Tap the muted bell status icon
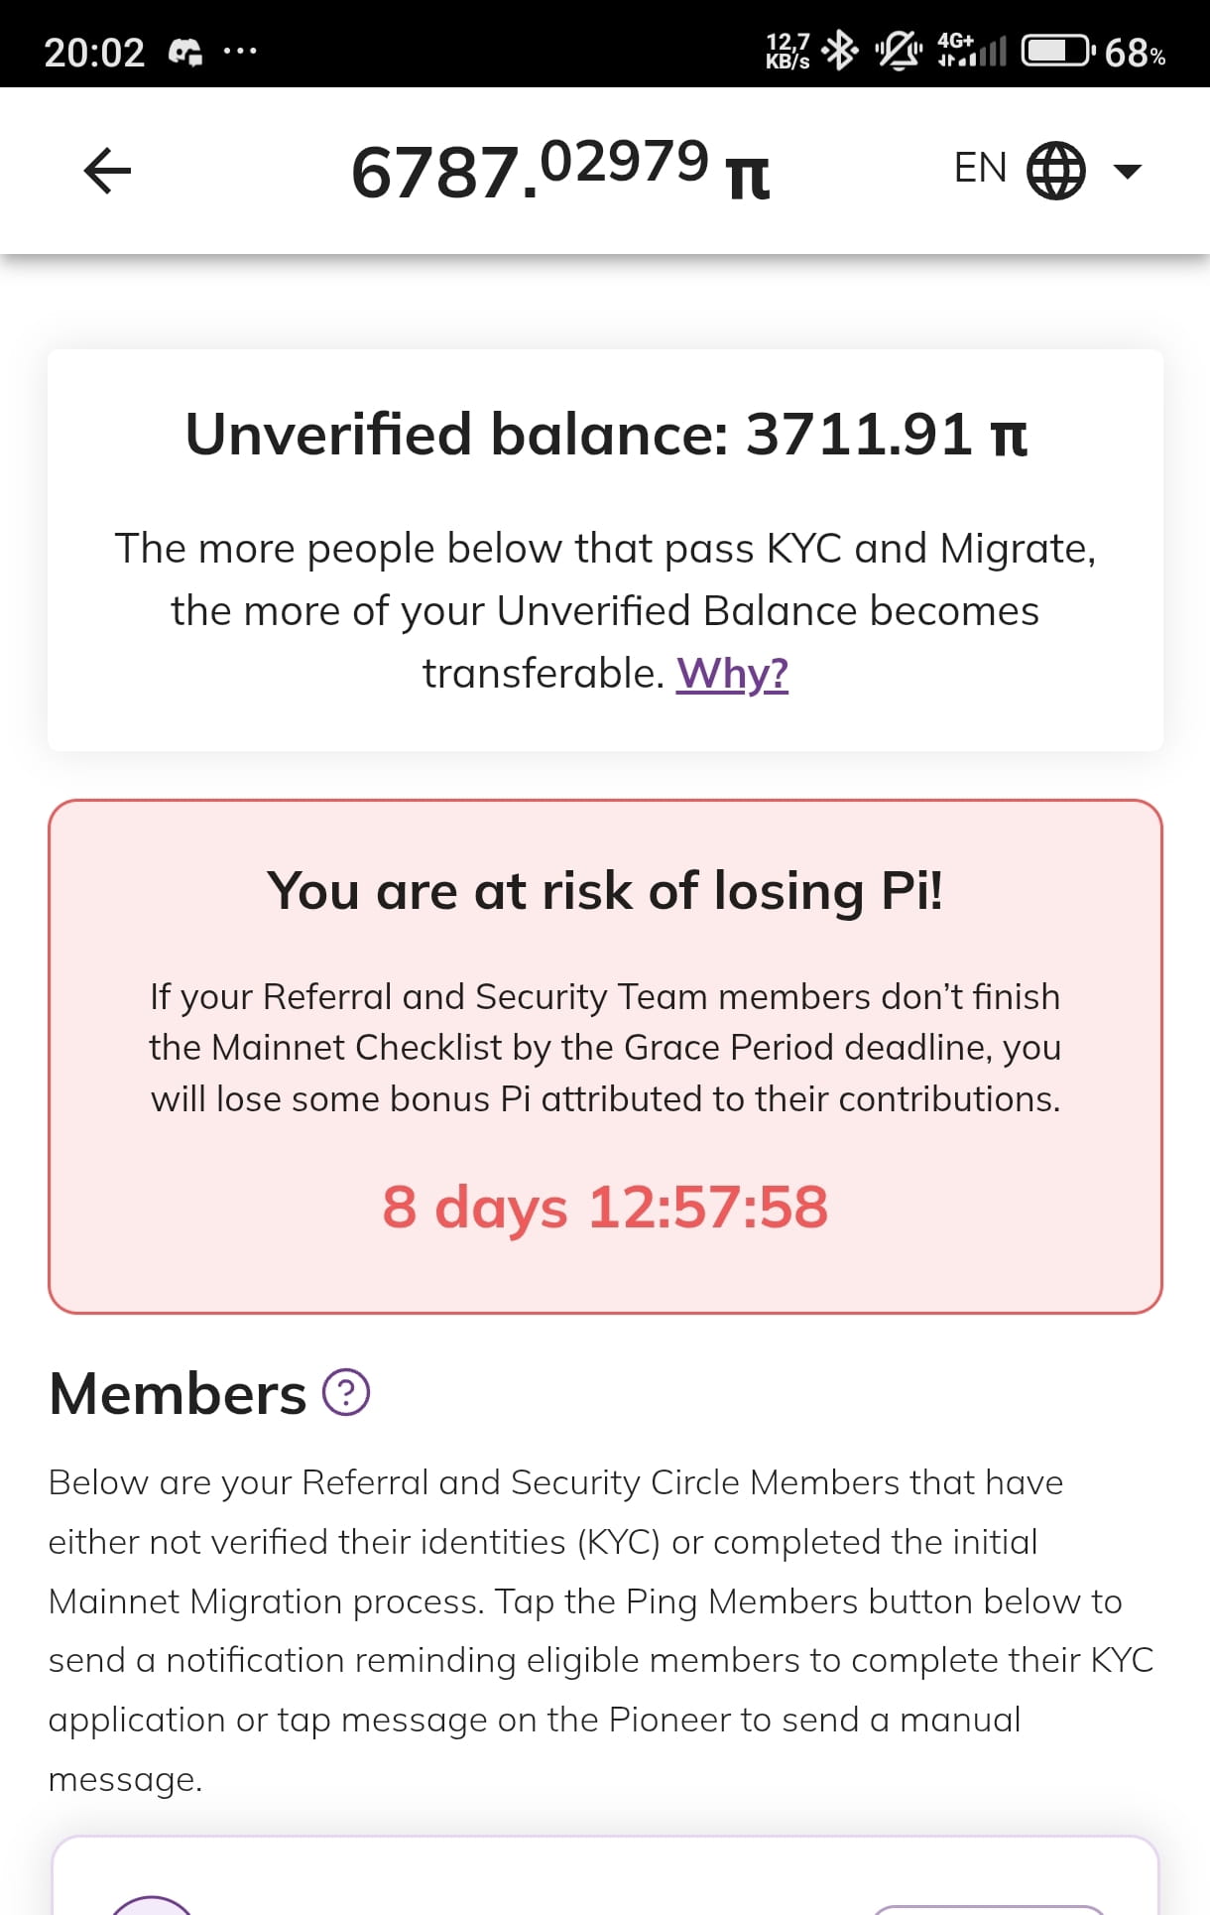The width and height of the screenshot is (1210, 1915). (x=899, y=51)
